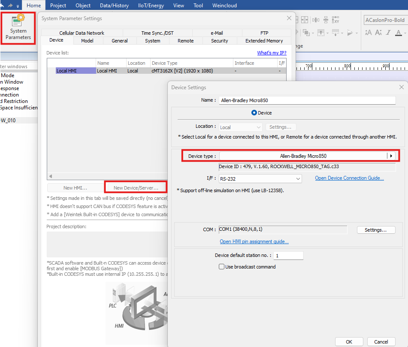Open the IIoT/Energy ribbon tab
The image size is (408, 347).
click(151, 5)
